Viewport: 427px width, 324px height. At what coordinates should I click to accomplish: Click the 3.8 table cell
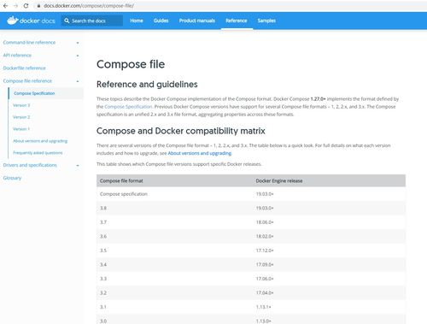coord(103,208)
